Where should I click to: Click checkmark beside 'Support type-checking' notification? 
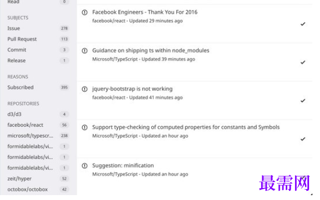(303, 139)
